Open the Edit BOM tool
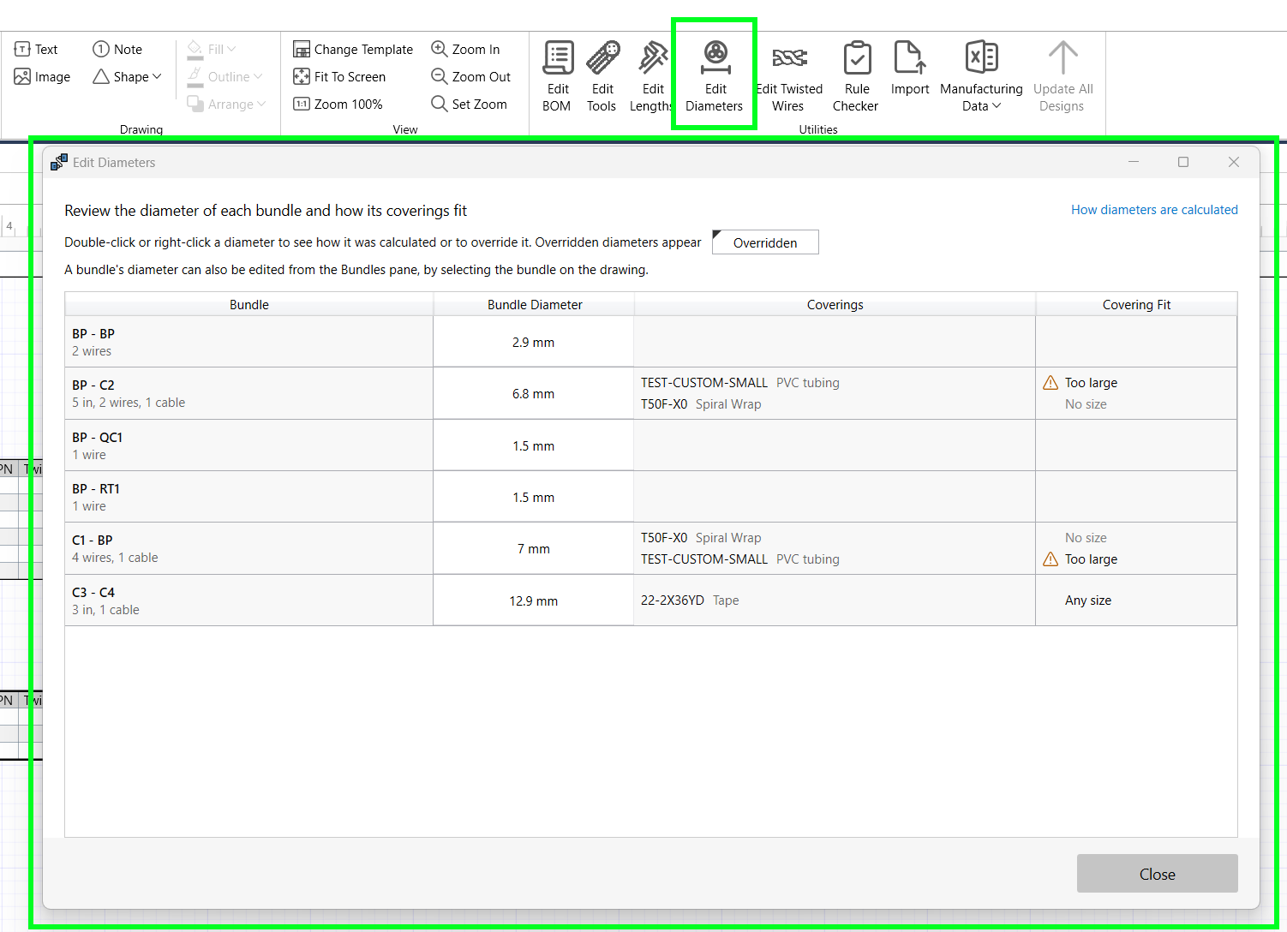This screenshot has height=932, width=1287. [x=558, y=76]
